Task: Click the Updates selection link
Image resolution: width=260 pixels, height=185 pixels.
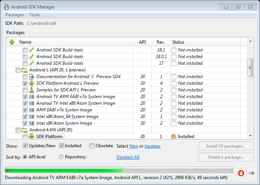Action: point(152,146)
